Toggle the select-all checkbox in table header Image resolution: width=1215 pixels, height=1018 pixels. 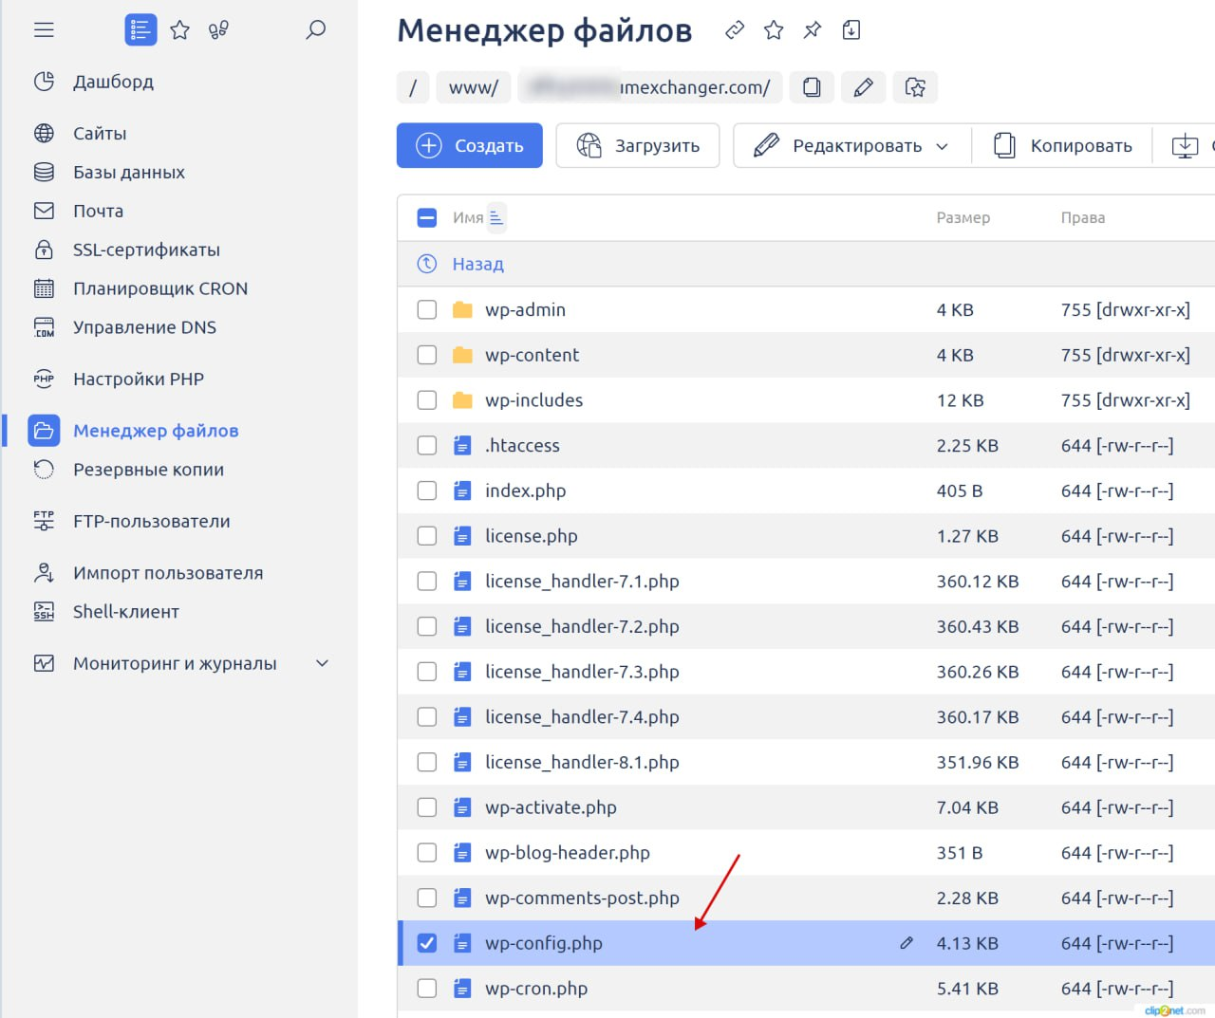pos(427,217)
